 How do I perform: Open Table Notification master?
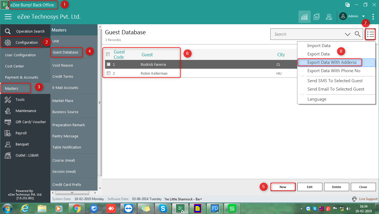(67, 147)
